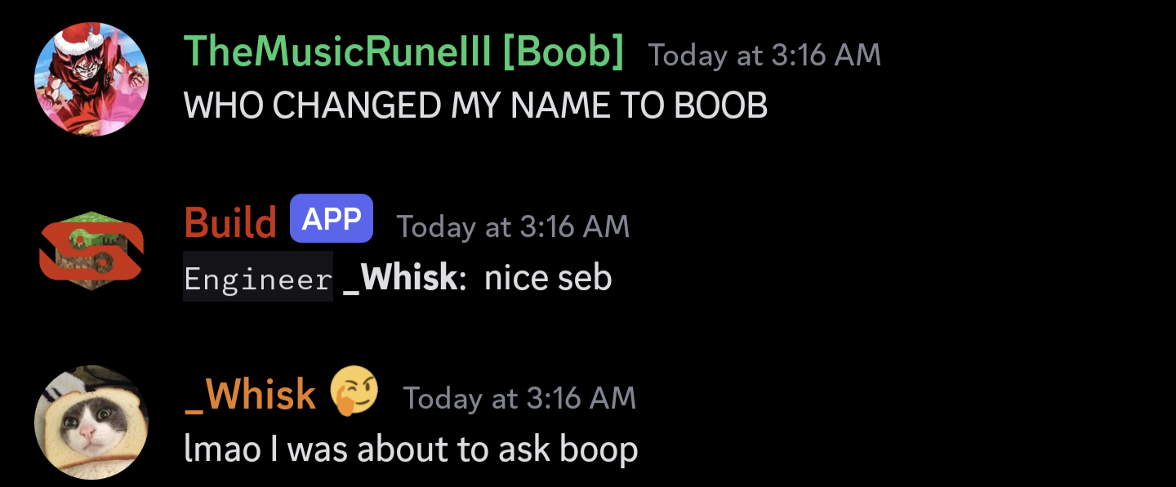Click the thinking emoji next to _Whisk

(354, 391)
